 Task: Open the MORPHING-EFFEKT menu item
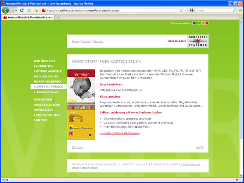[x=48, y=82]
